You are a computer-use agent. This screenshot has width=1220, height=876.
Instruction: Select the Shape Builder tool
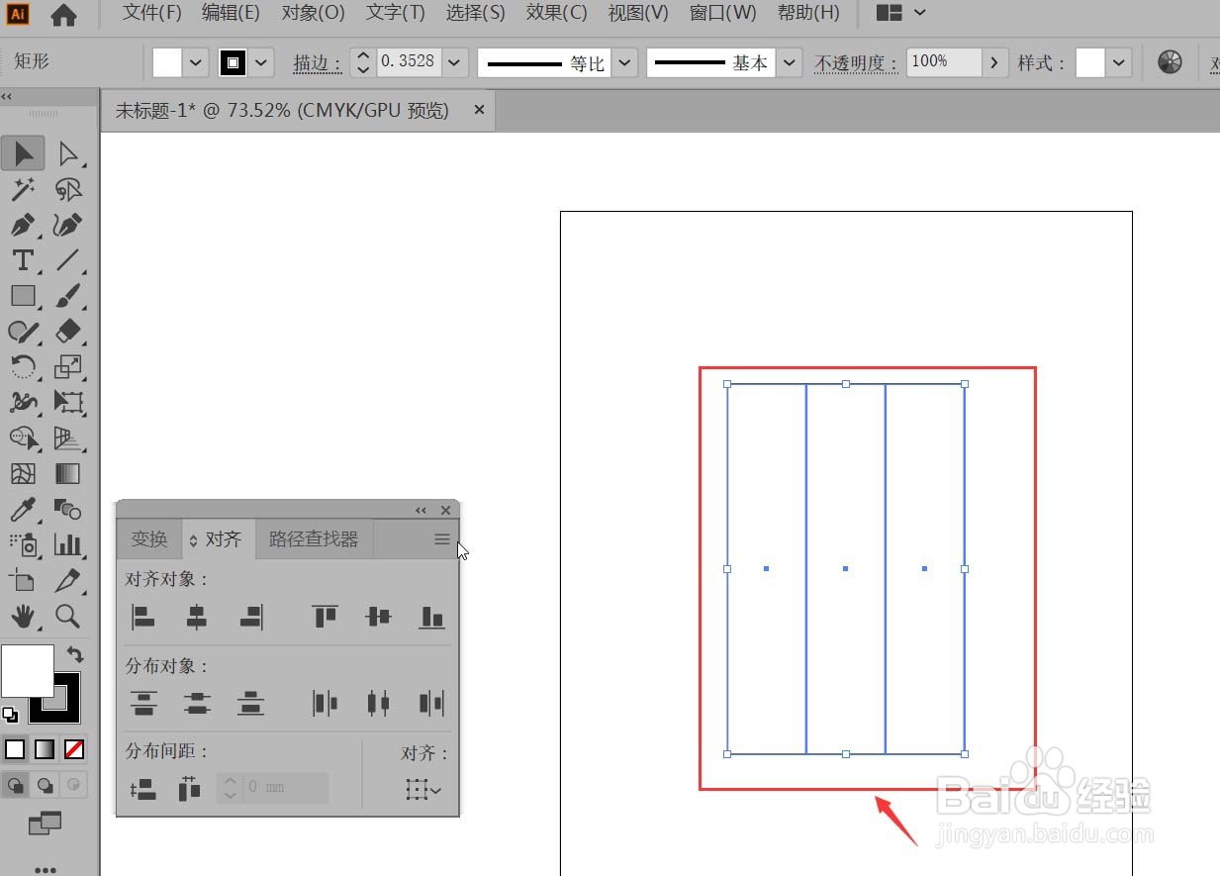[x=23, y=438]
